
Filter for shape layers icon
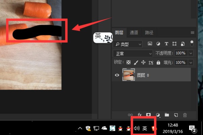point(174,44)
